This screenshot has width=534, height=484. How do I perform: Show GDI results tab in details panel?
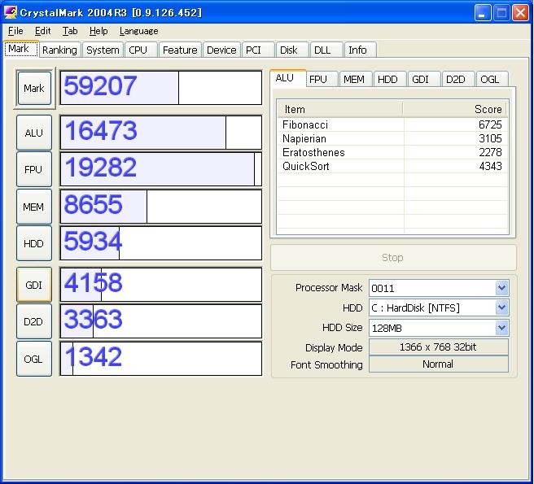click(423, 79)
